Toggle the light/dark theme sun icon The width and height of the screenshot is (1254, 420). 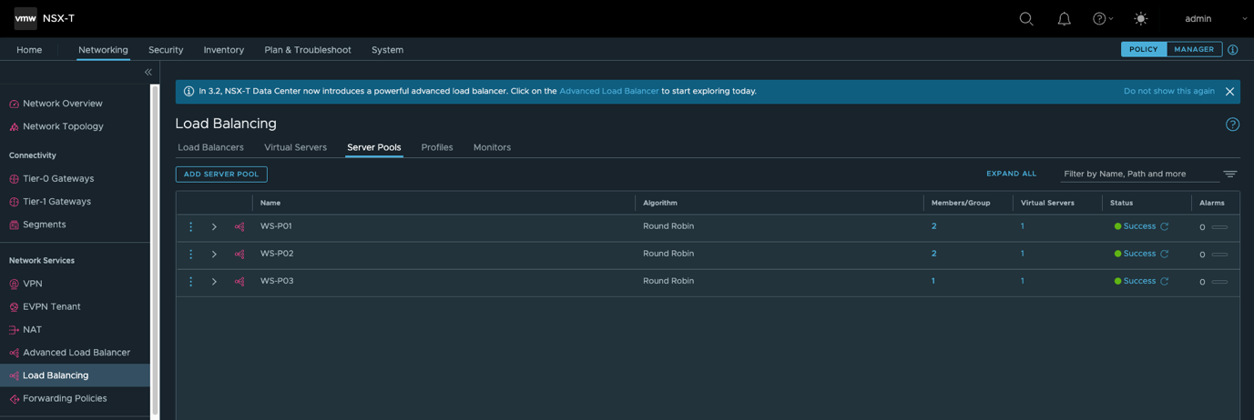pos(1140,18)
